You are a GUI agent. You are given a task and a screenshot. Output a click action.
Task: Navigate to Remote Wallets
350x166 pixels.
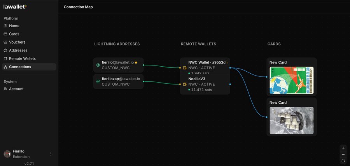coord(29,58)
